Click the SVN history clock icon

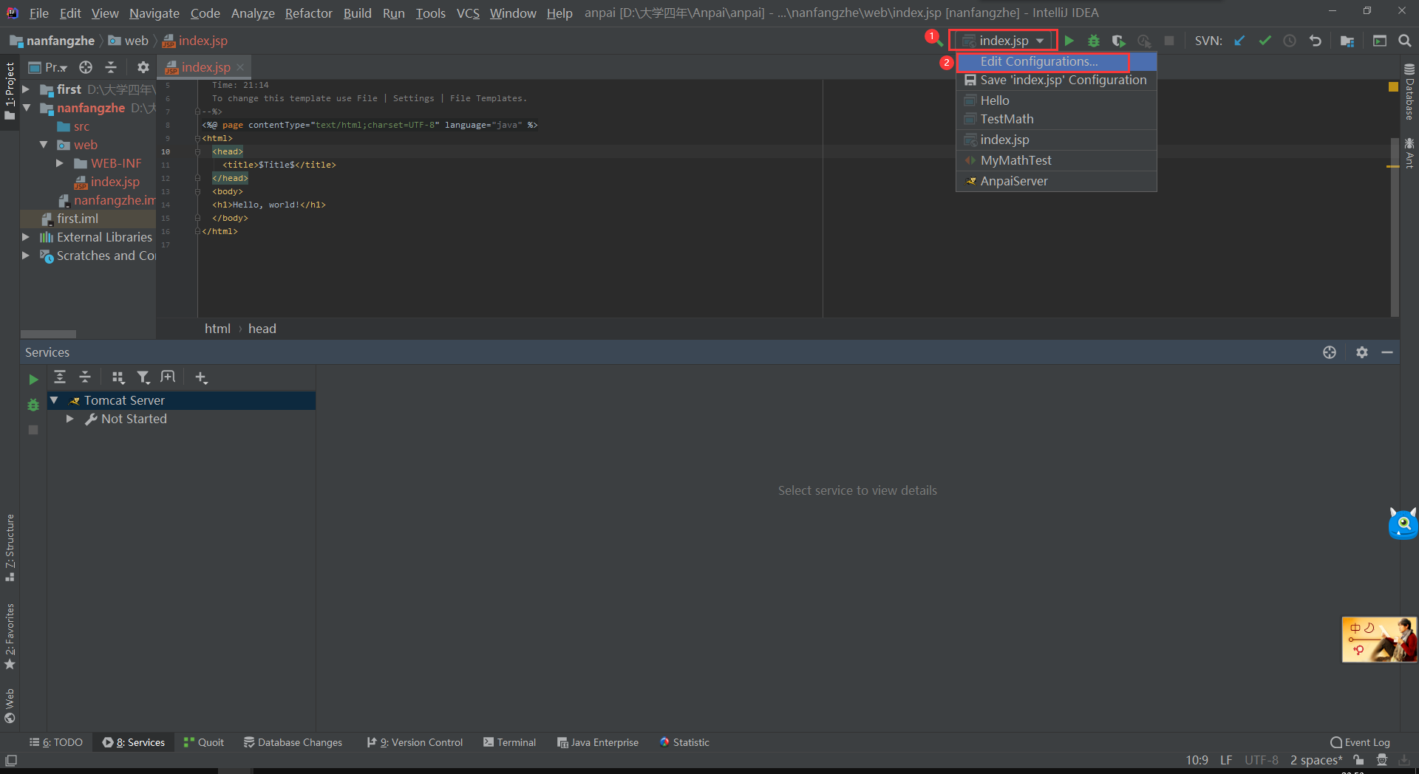coord(1290,41)
